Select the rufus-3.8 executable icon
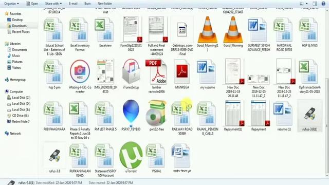The image size is (329, 185). 54,158
